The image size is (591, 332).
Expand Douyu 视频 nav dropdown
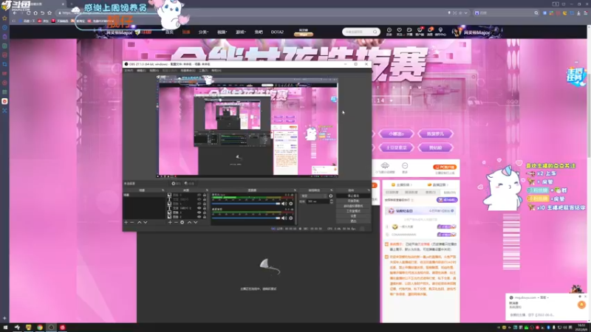pos(222,32)
